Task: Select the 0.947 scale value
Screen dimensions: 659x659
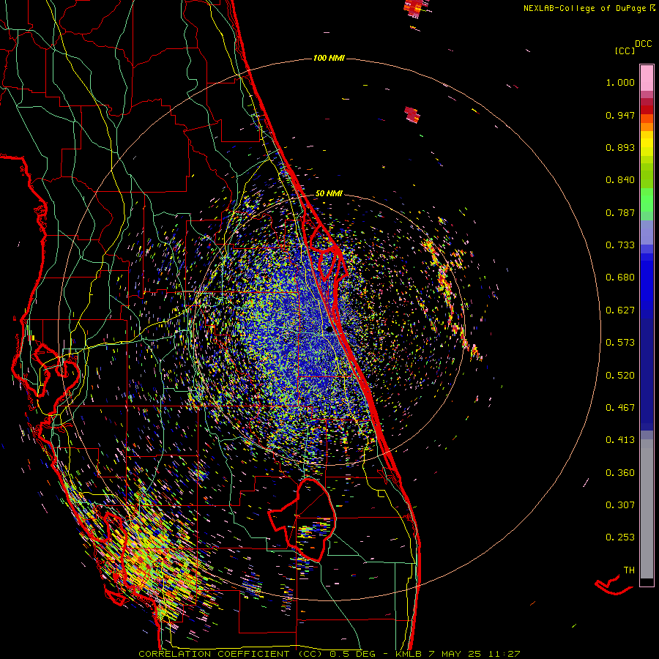Action: click(x=620, y=115)
